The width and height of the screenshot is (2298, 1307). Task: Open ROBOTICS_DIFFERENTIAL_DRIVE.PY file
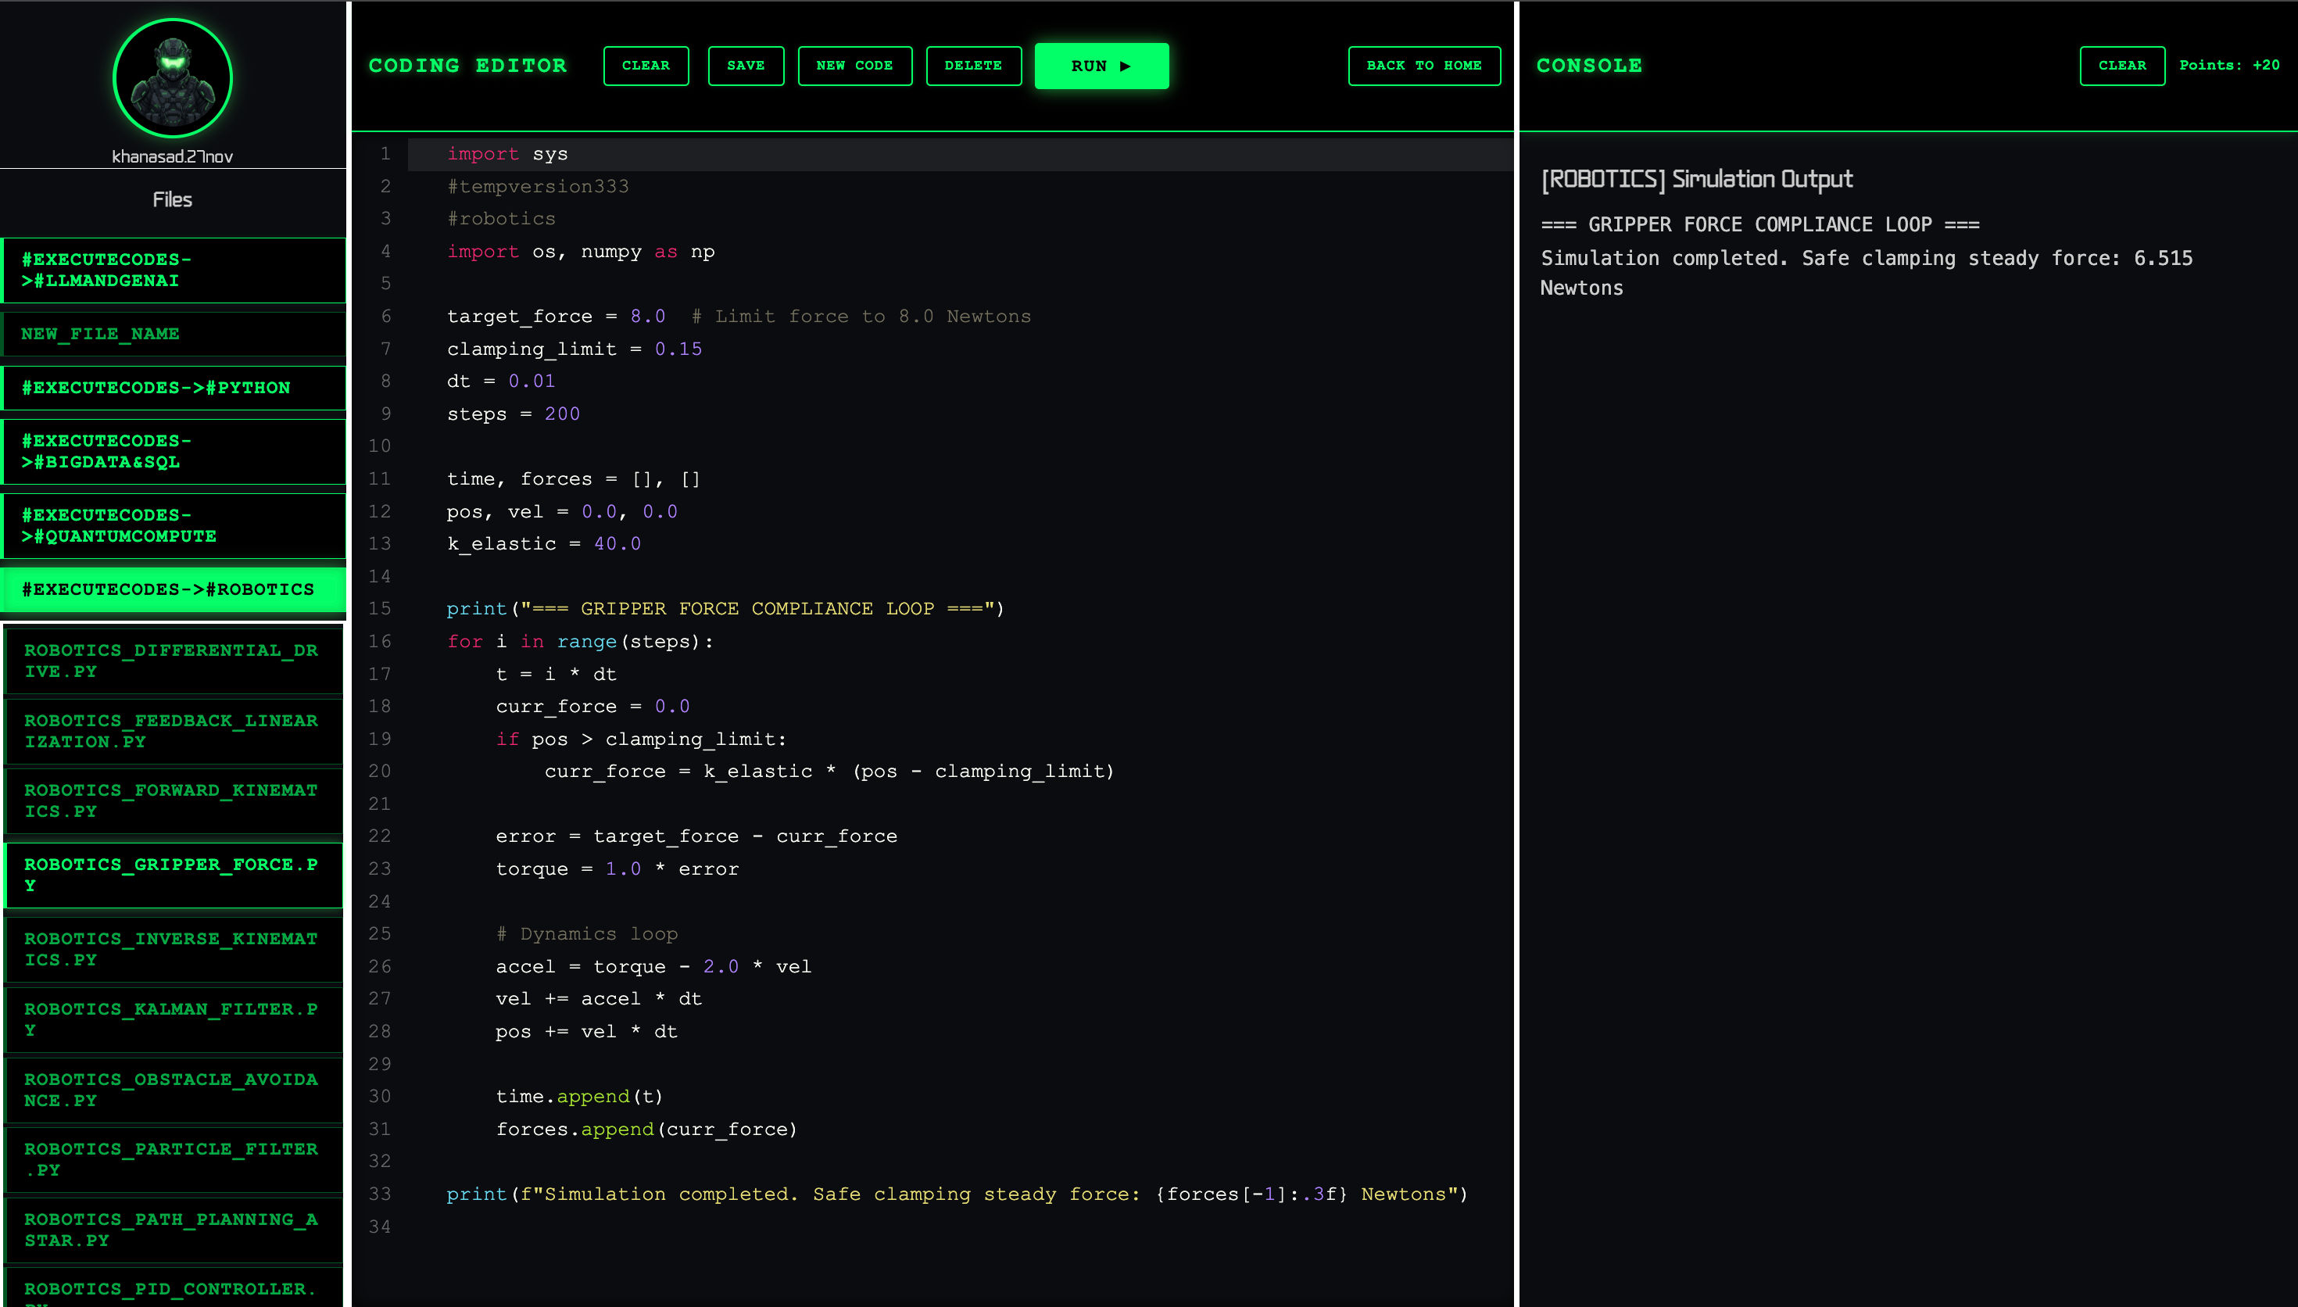pos(174,661)
